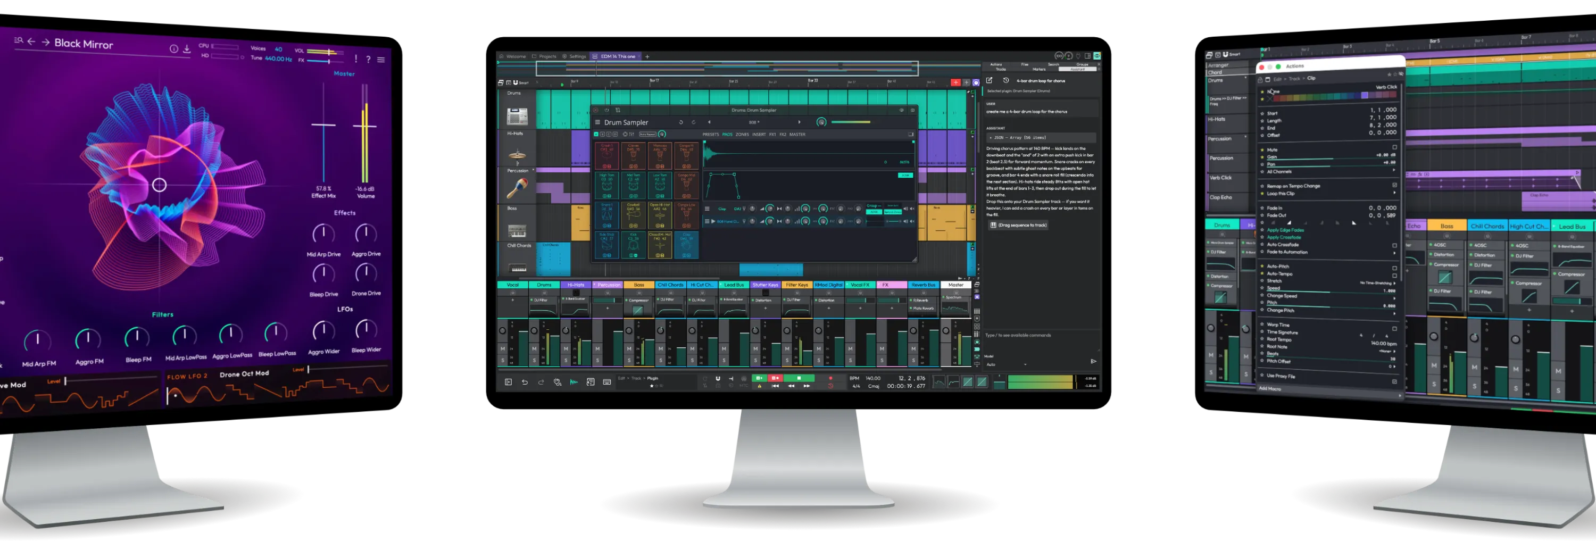Fast-forward with the double-right arrow

pyautogui.click(x=807, y=386)
